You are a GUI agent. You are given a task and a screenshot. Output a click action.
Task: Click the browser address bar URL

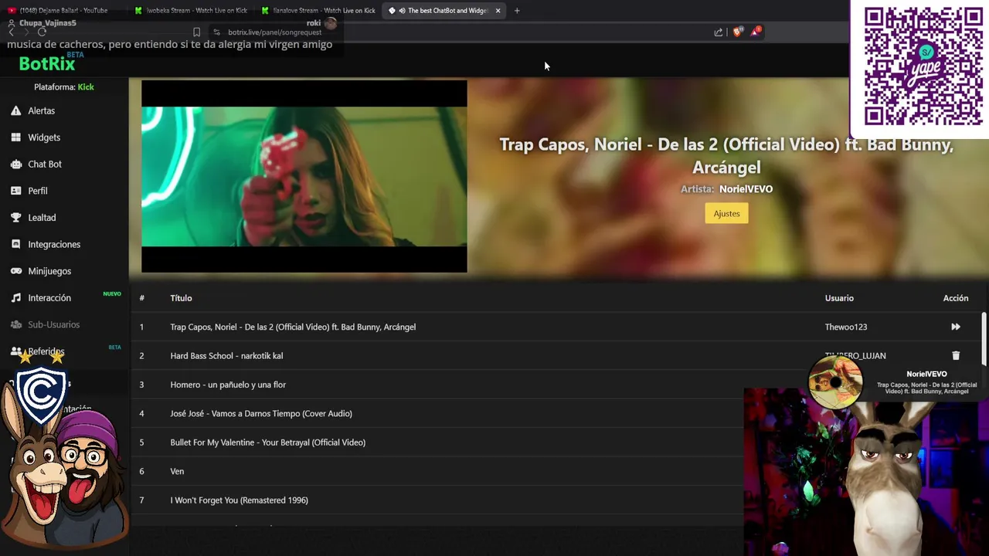[274, 32]
